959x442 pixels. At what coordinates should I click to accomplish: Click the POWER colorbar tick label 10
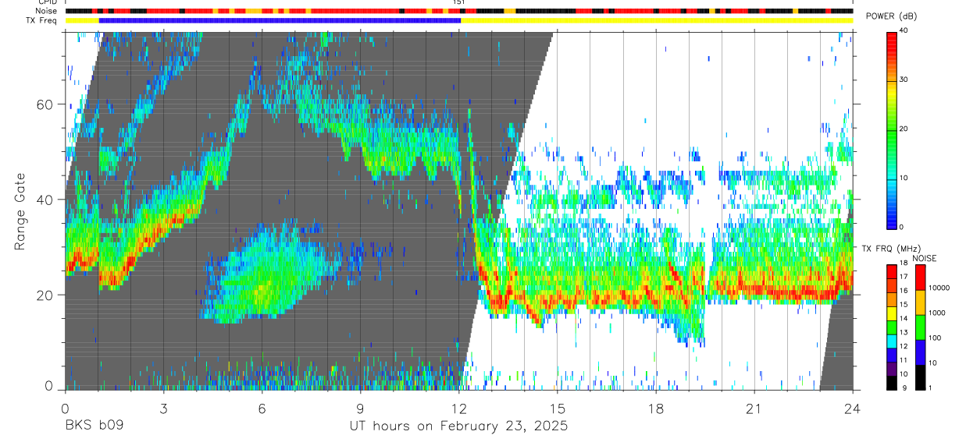tap(904, 178)
